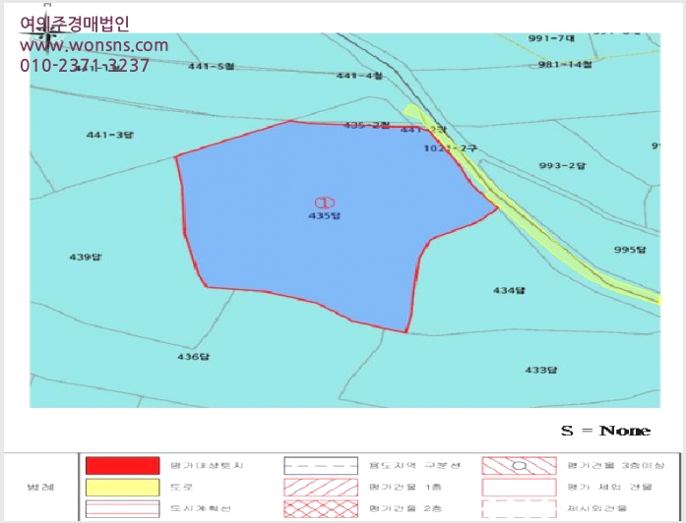Image resolution: width=686 pixels, height=523 pixels.
Task: Click the 434답 parcel label
Action: [x=509, y=291]
